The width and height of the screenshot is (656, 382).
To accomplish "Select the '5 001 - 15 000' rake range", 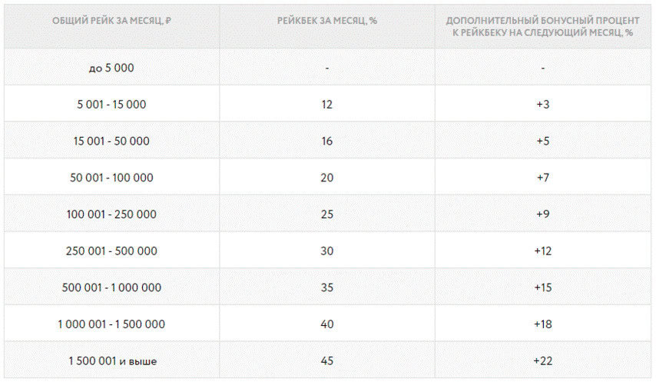I will 111,105.
